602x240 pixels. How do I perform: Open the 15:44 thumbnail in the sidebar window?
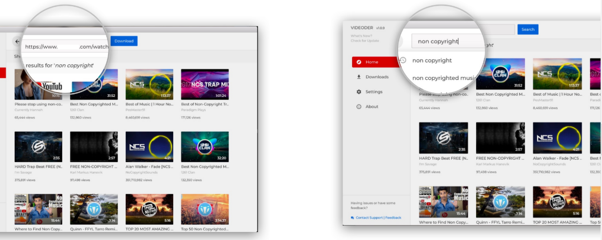click(443, 202)
